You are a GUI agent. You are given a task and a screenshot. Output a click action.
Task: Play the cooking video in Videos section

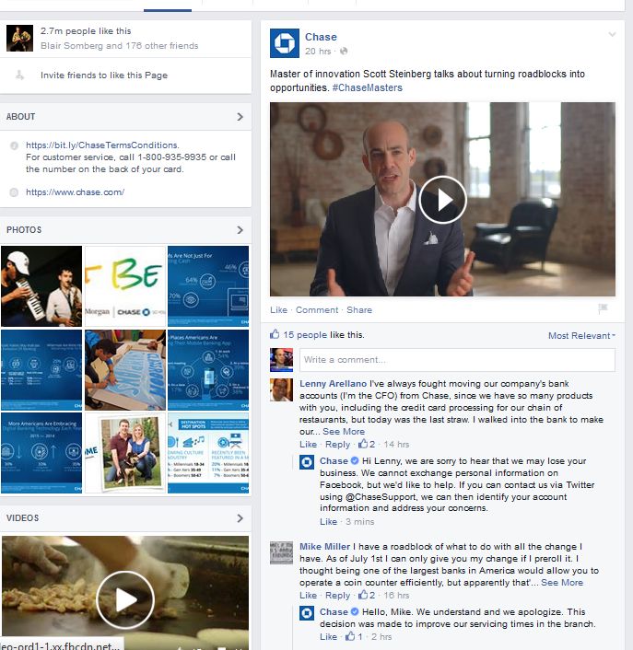[124, 598]
